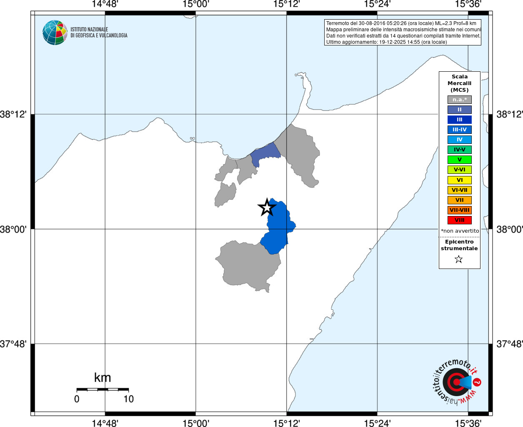Viewport: 523px width, 427px height.
Task: Select the VII orange legend swatch
Action: click(460, 200)
